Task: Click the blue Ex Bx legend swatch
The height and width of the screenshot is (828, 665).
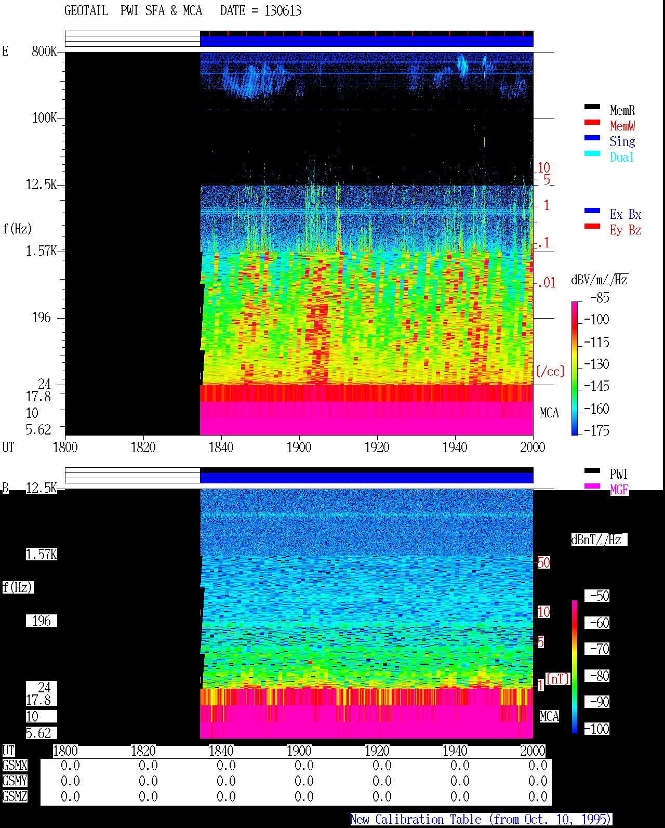Action: pos(592,211)
